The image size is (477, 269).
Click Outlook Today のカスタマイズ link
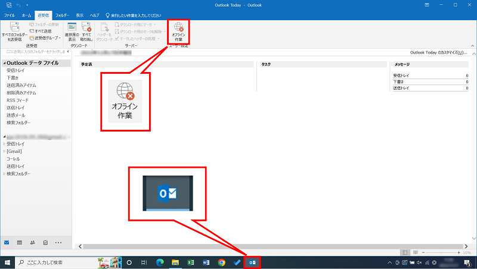(438, 52)
